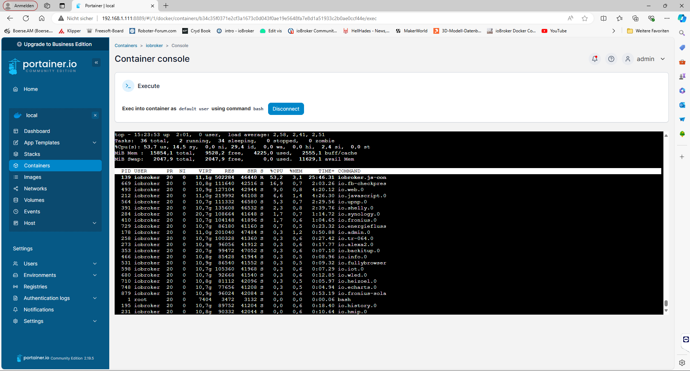Open the ioBroker Docker Co... bookmark
The width and height of the screenshot is (690, 371).
point(511,31)
